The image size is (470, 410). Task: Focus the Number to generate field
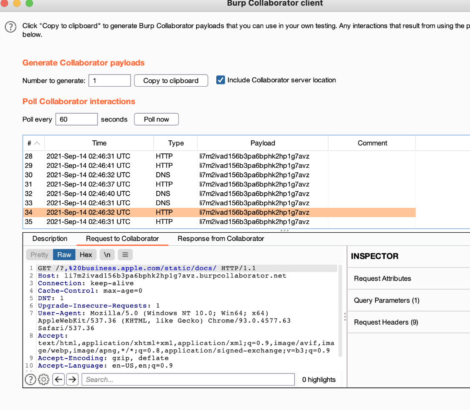tap(110, 81)
